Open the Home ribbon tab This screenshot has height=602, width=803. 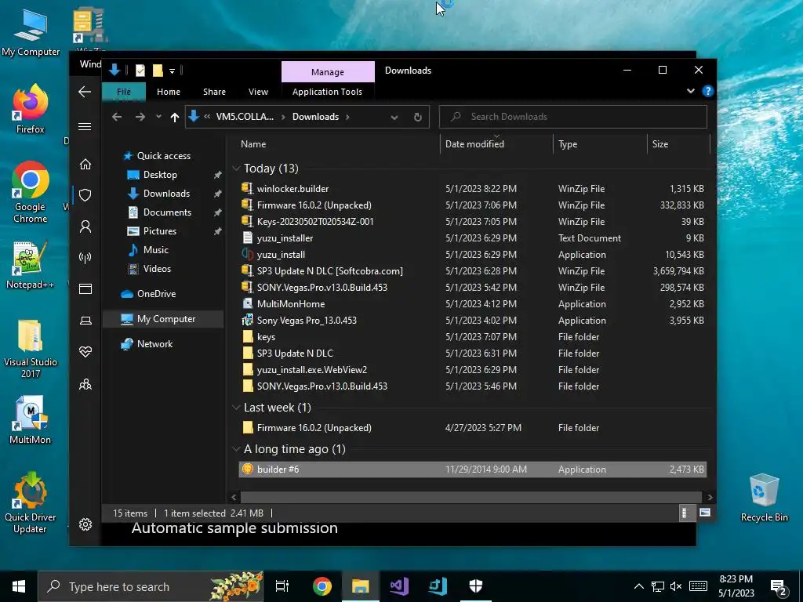pos(169,92)
